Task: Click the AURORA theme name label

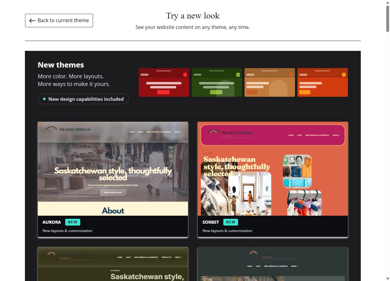Action: 52,222
